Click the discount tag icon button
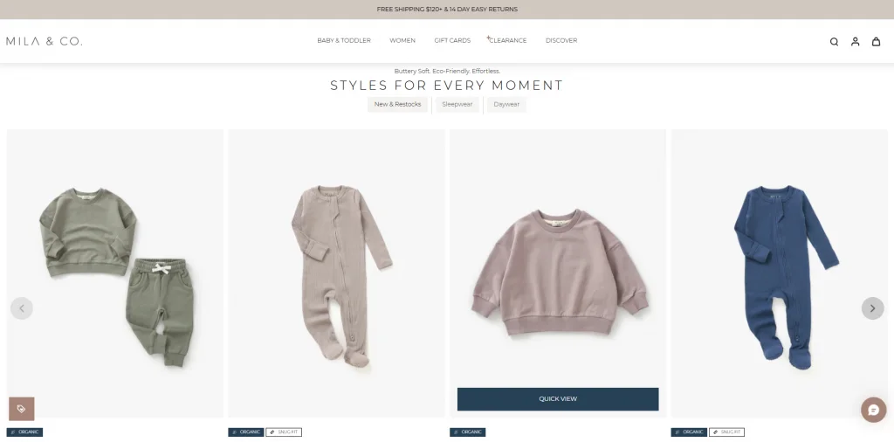The height and width of the screenshot is (442, 894). 22,409
